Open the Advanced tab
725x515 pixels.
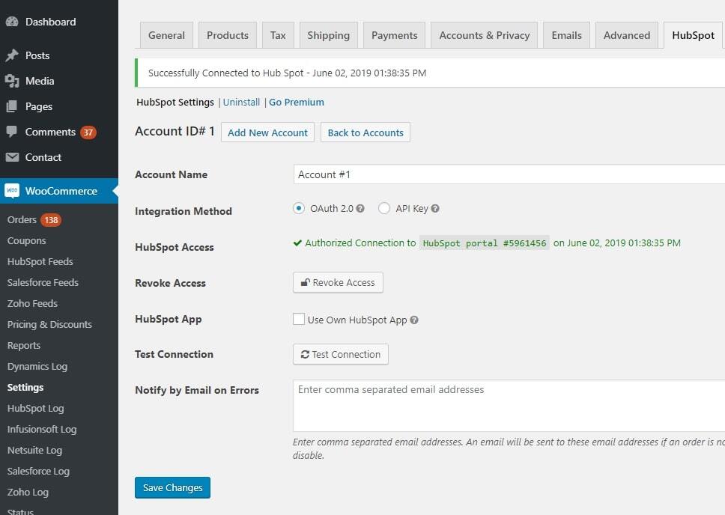(627, 35)
